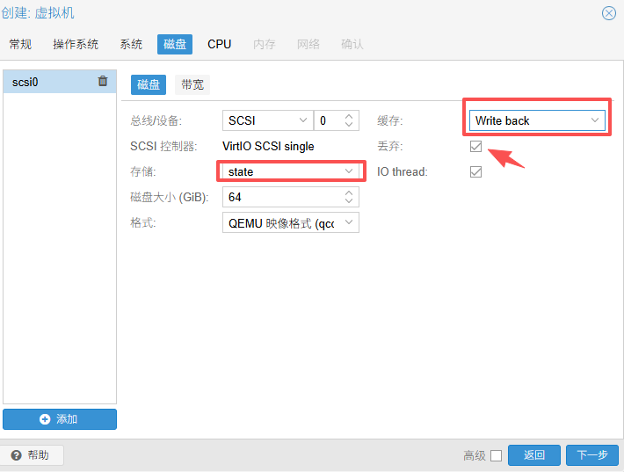Image resolution: width=624 pixels, height=472 pixels.
Task: Increase disk size with up arrow
Action: point(349,192)
